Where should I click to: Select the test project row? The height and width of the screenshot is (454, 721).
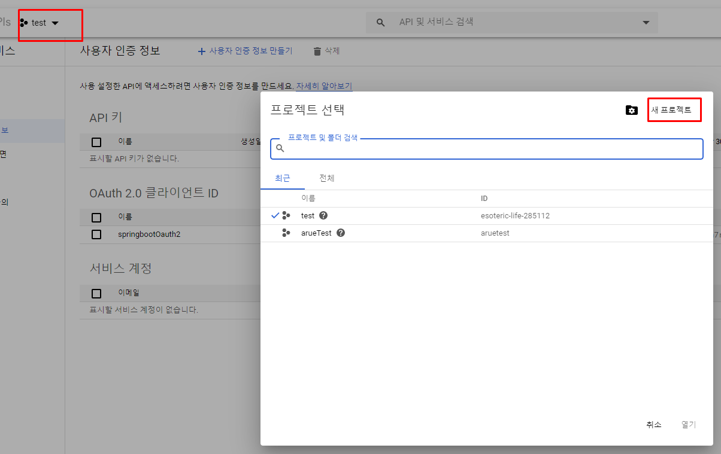[486, 215]
